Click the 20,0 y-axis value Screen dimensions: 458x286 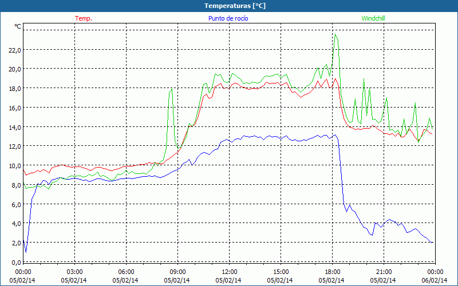pyautogui.click(x=15, y=69)
